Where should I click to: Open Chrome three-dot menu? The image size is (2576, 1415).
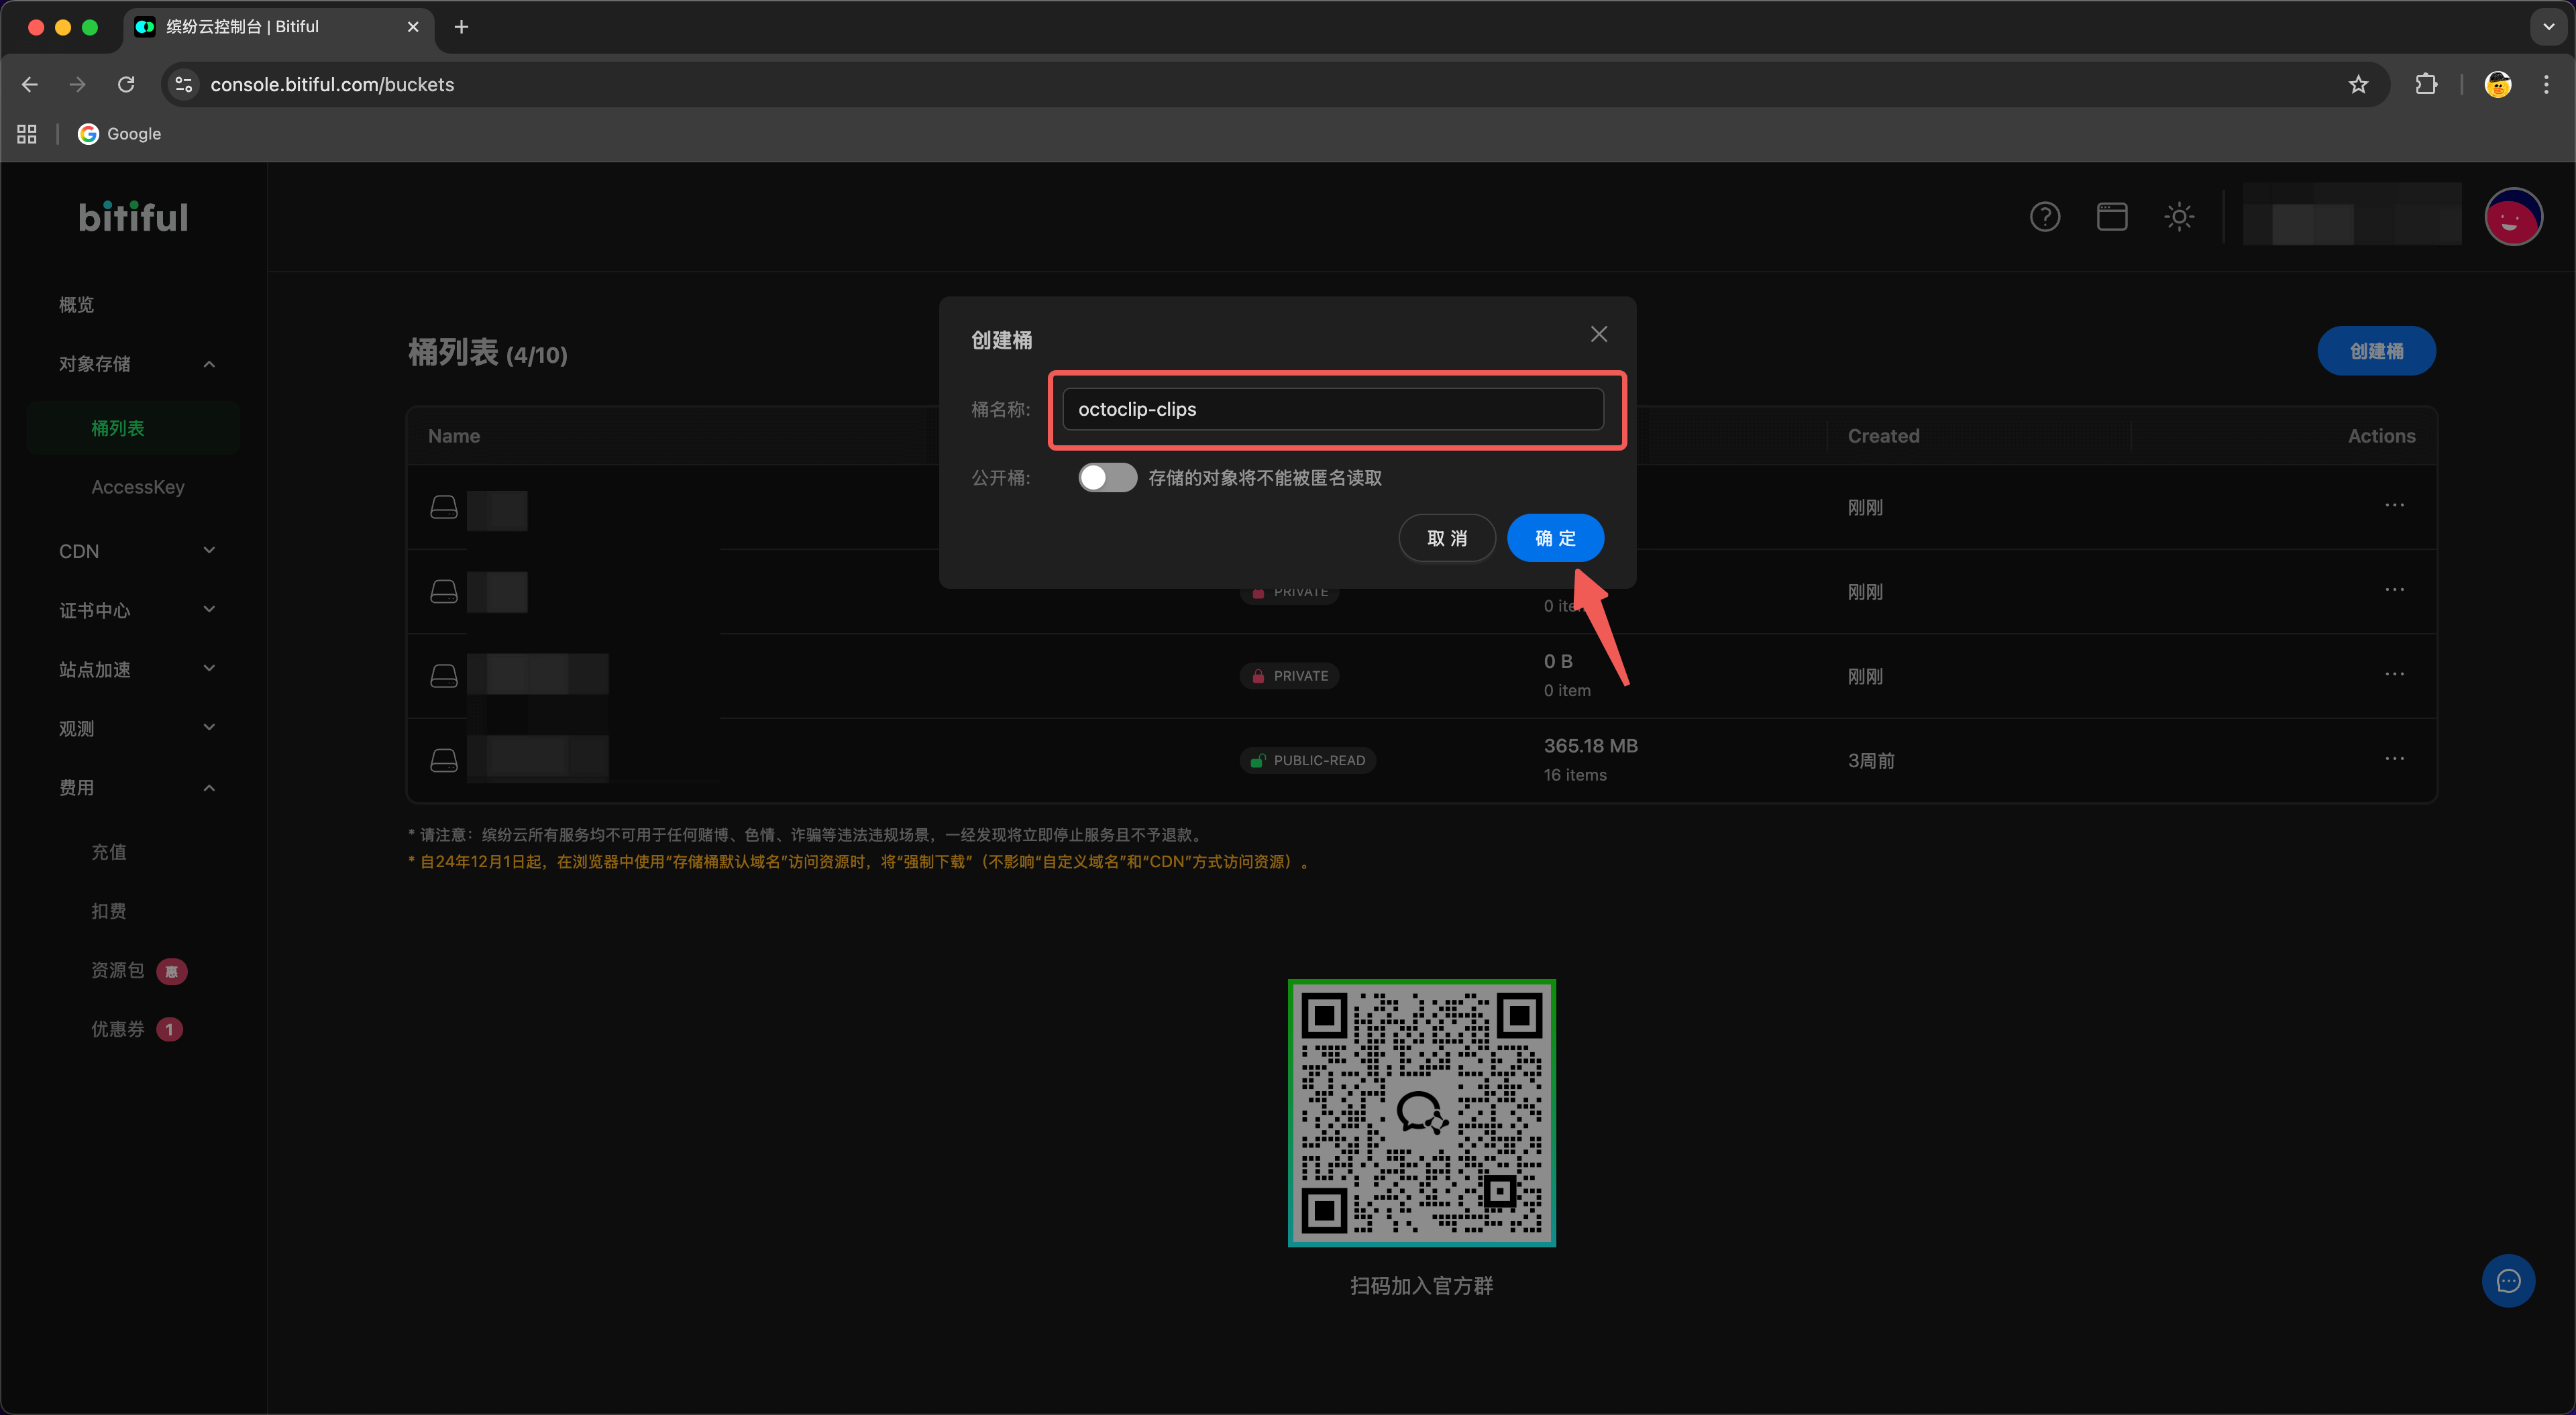pyautogui.click(x=2545, y=84)
